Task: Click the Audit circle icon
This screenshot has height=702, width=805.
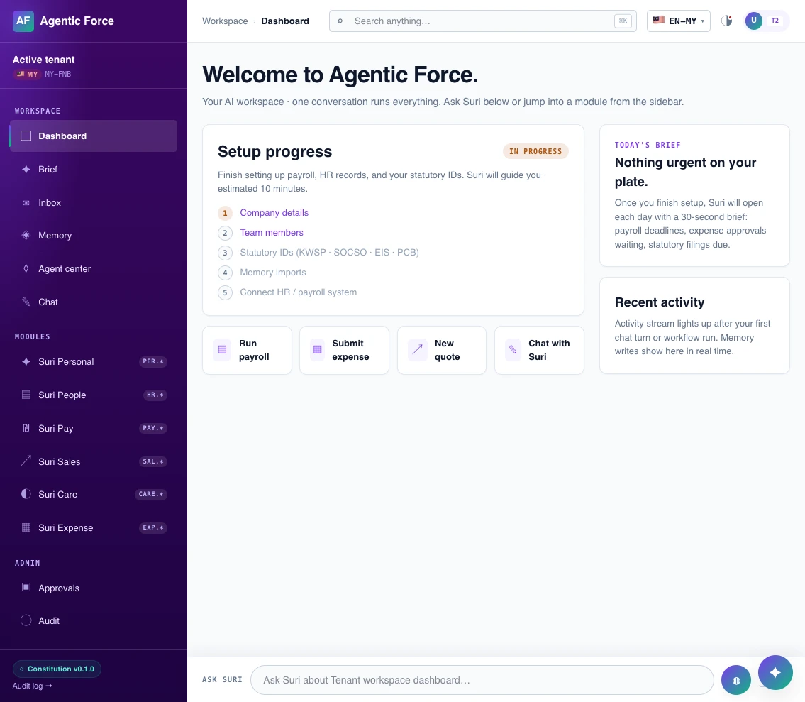Action: pos(26,620)
